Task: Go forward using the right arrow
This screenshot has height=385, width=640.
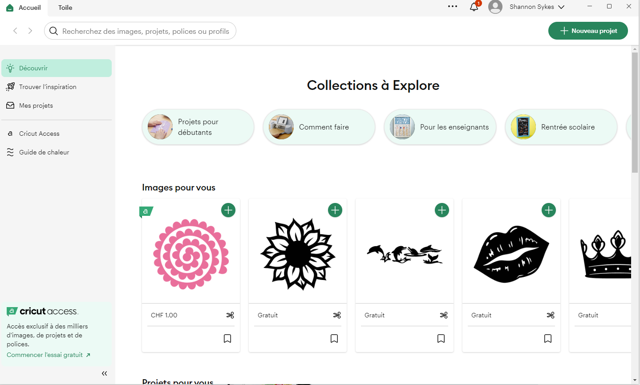Action: [30, 31]
